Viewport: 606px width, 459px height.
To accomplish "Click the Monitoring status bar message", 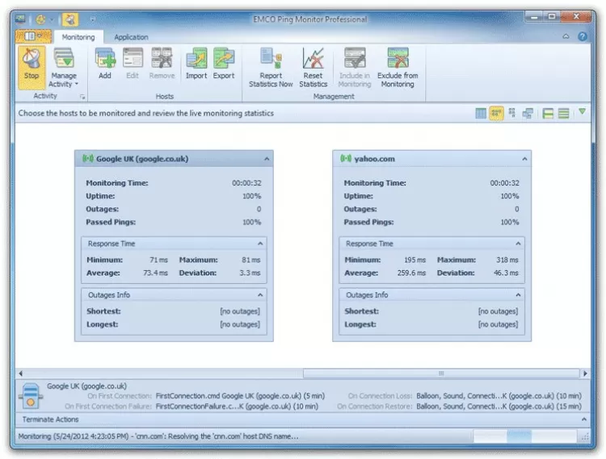I will click(x=158, y=436).
